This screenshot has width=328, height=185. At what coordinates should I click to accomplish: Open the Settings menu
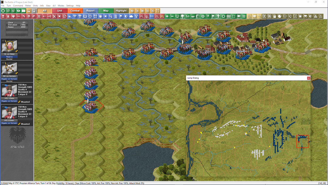[70, 6]
